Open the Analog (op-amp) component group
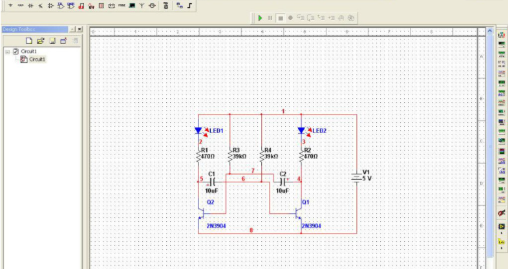 pos(50,6)
